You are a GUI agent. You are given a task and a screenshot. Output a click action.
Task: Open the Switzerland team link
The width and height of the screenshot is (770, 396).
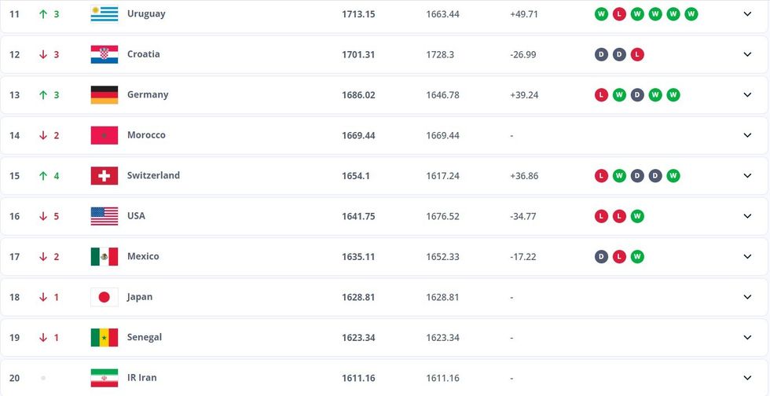click(153, 176)
